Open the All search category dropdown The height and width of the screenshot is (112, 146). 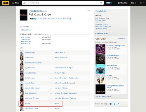point(25,3)
